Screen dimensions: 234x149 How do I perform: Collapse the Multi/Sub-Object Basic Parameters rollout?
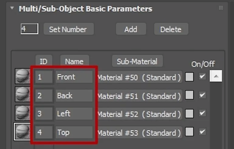coord(12,8)
